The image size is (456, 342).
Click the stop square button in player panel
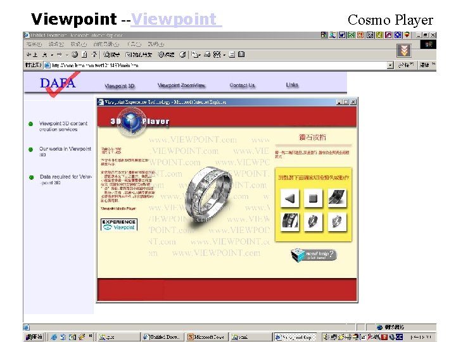(x=313, y=198)
